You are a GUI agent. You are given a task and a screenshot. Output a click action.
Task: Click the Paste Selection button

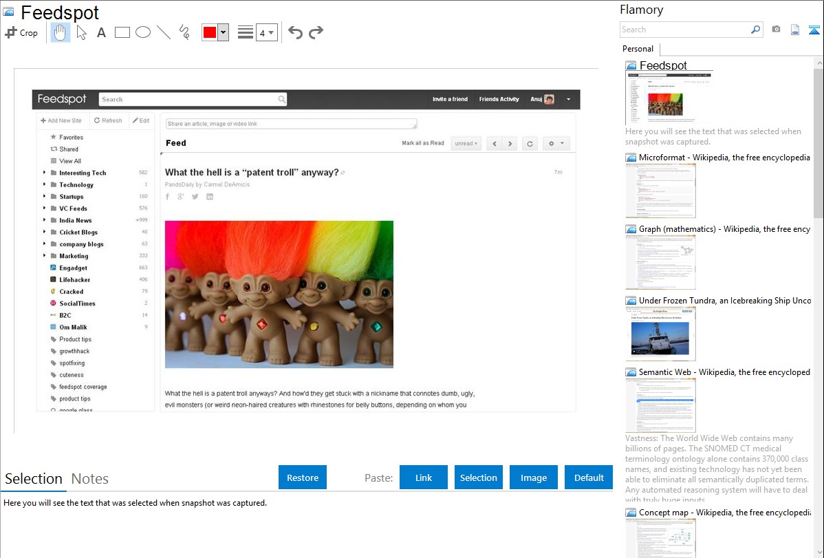pos(478,477)
